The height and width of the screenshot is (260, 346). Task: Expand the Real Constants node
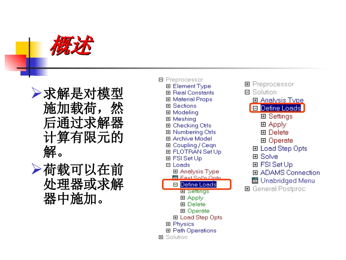tap(168, 93)
